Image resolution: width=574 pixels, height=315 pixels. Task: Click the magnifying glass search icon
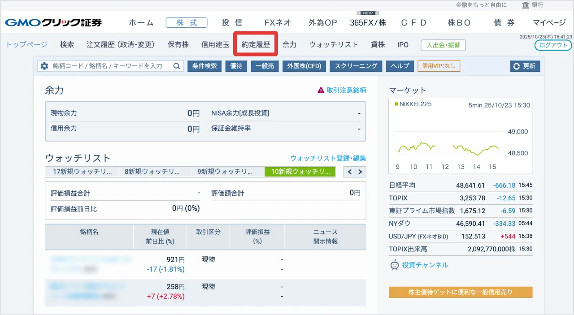click(x=177, y=66)
